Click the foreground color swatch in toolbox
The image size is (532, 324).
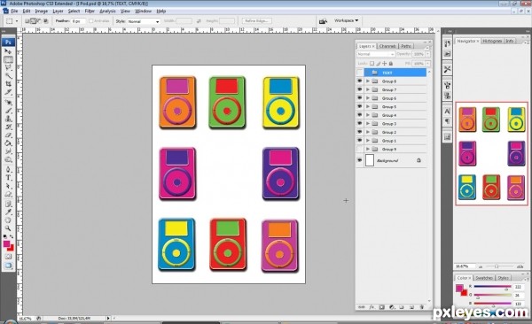click(6, 244)
